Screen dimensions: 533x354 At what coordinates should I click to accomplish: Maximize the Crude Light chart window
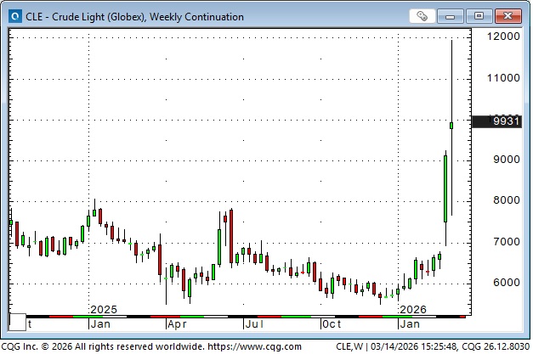479,16
